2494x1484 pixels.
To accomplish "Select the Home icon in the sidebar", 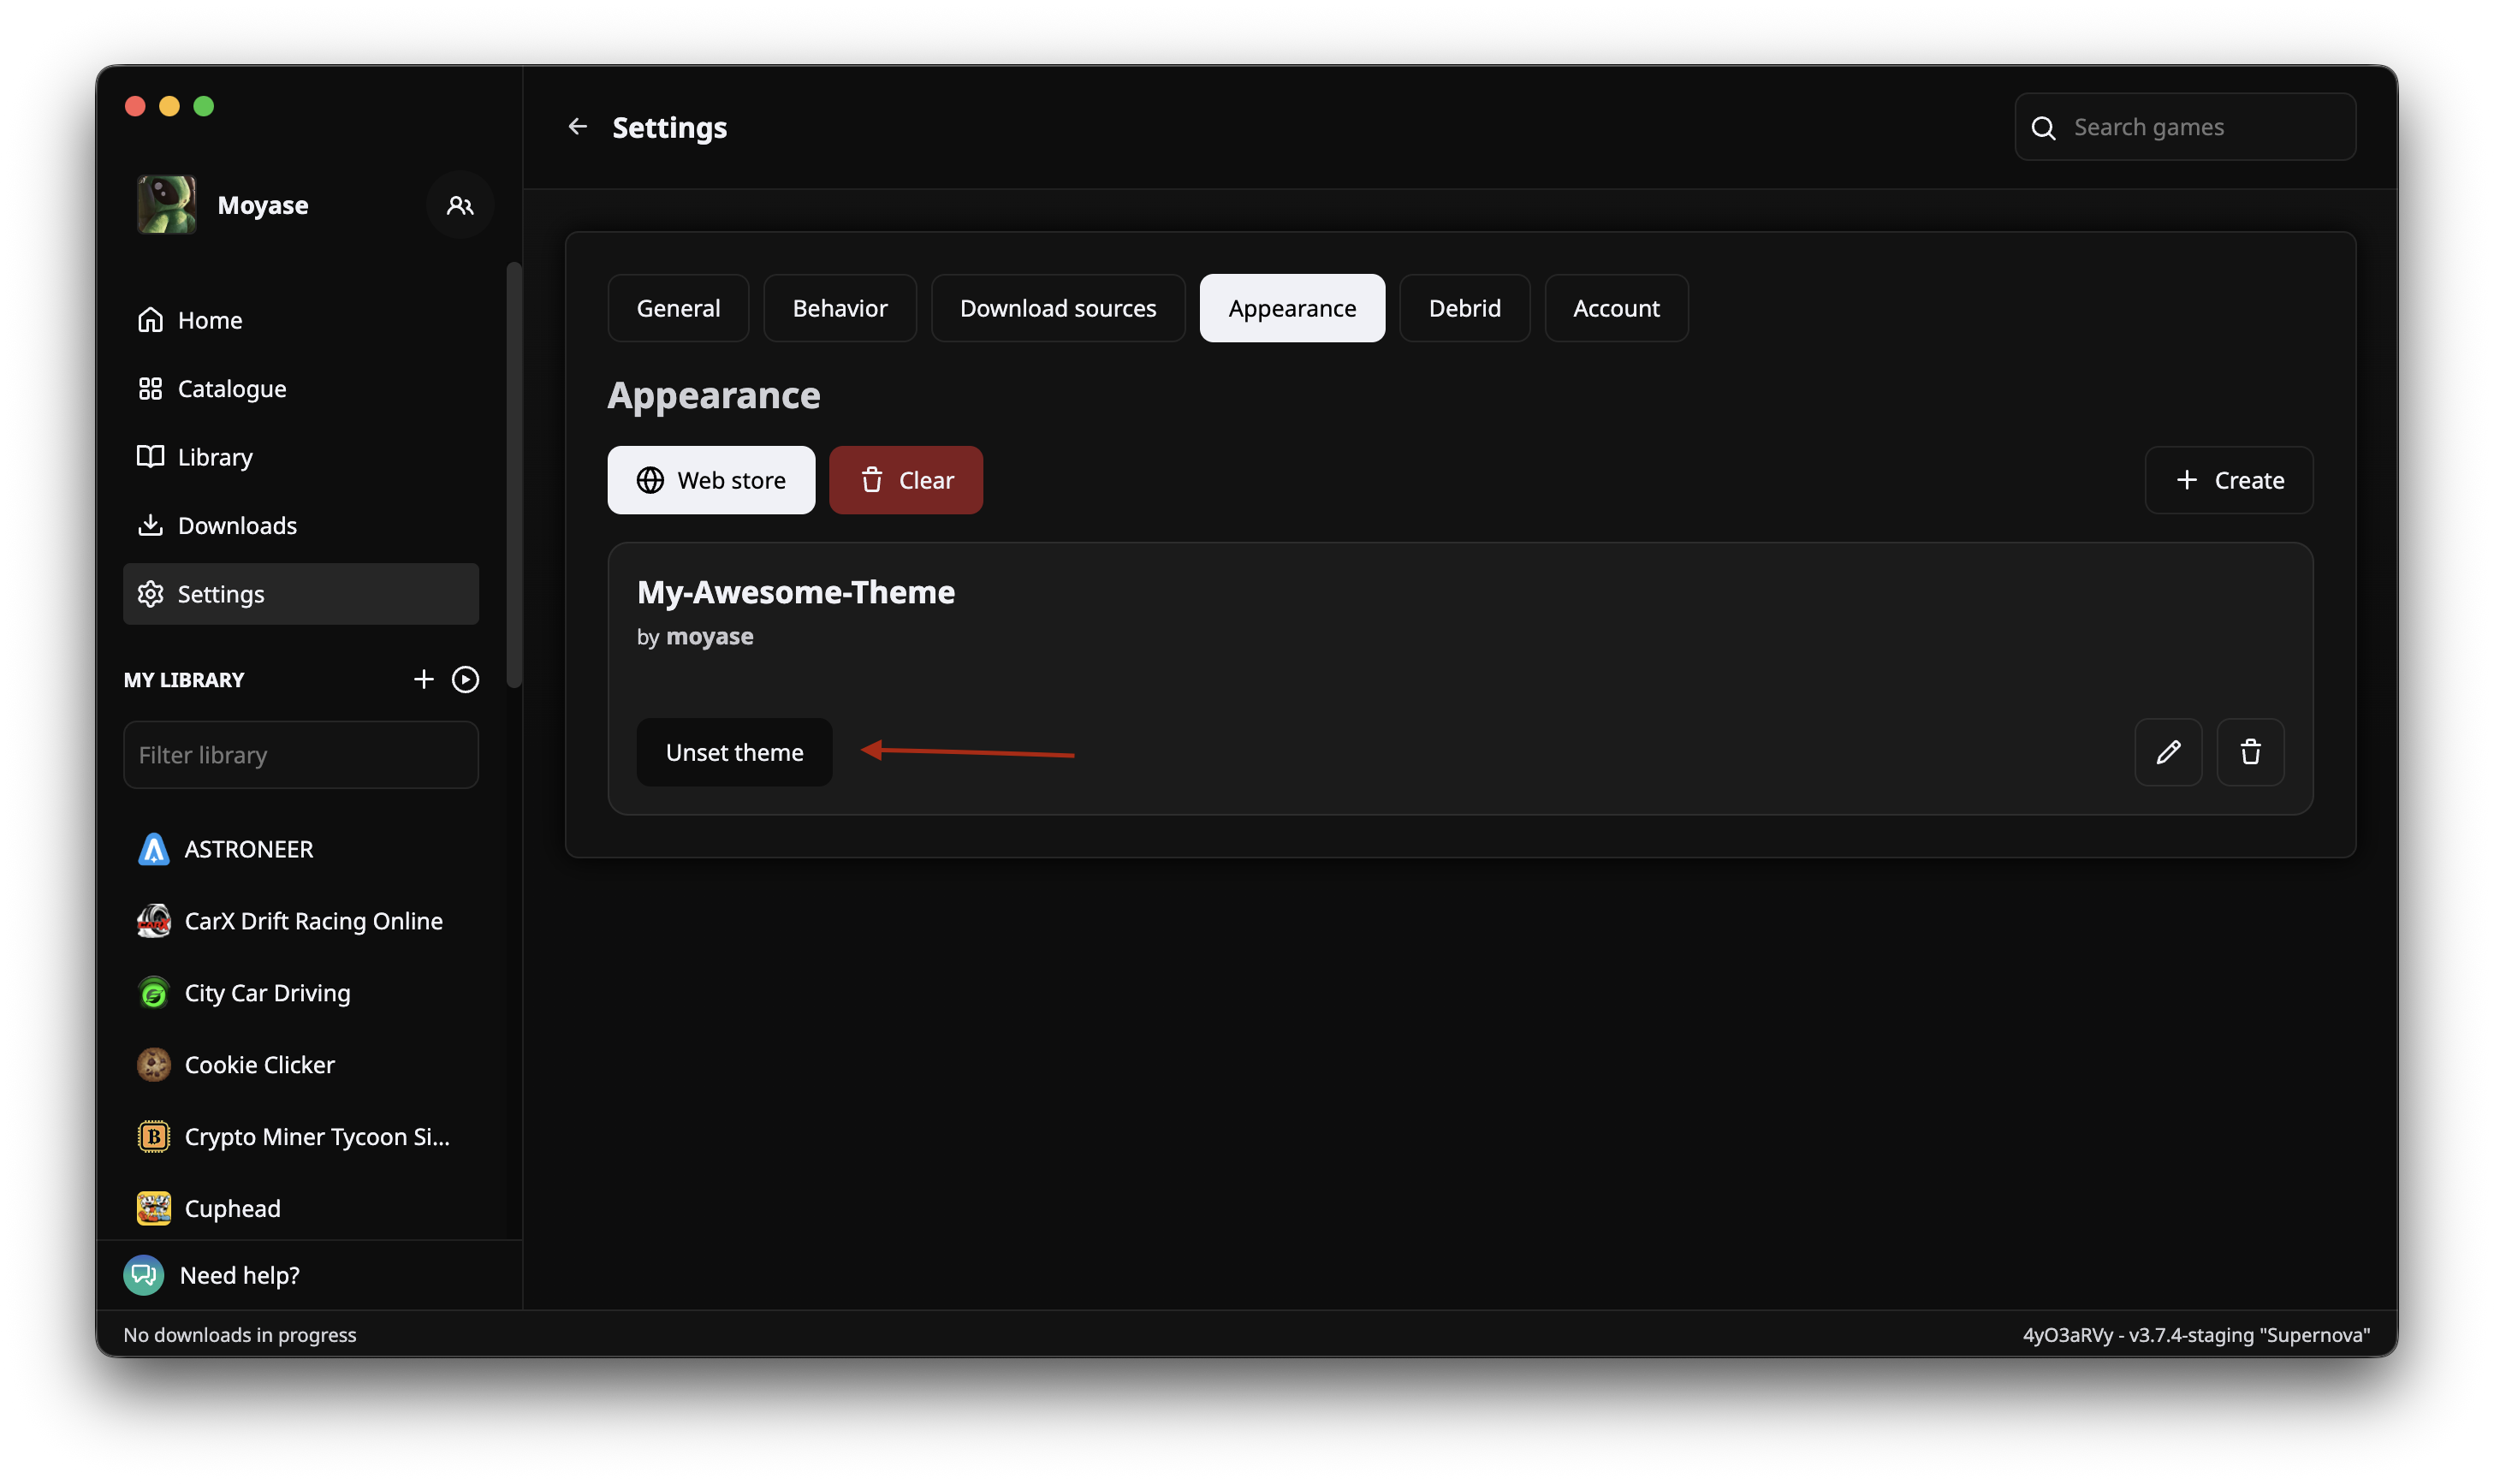I will tap(150, 319).
